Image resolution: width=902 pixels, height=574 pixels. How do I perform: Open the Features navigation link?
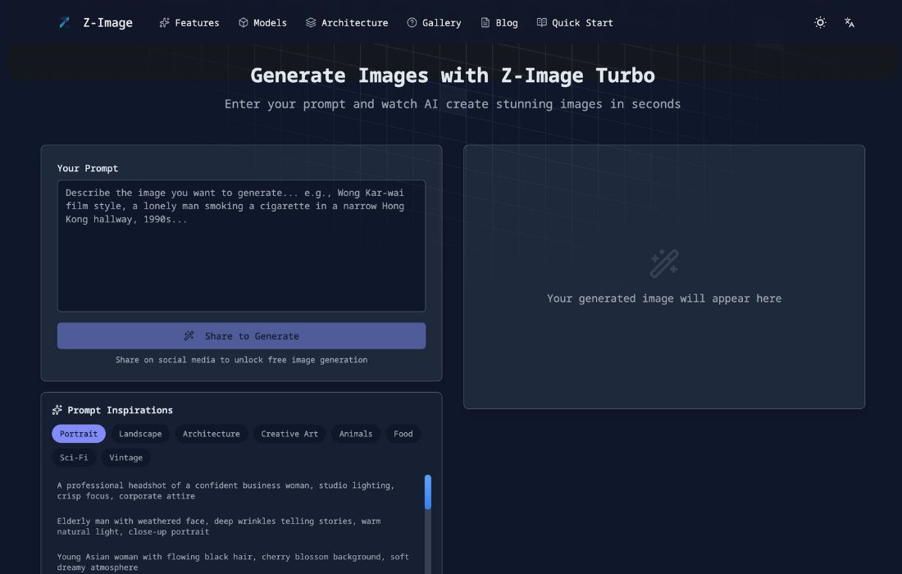click(x=189, y=23)
